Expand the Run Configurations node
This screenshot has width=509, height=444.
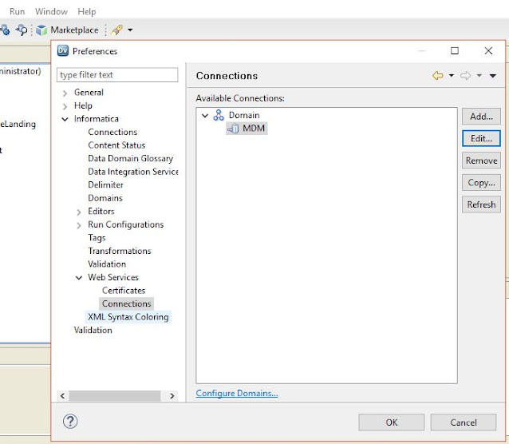click(x=79, y=225)
